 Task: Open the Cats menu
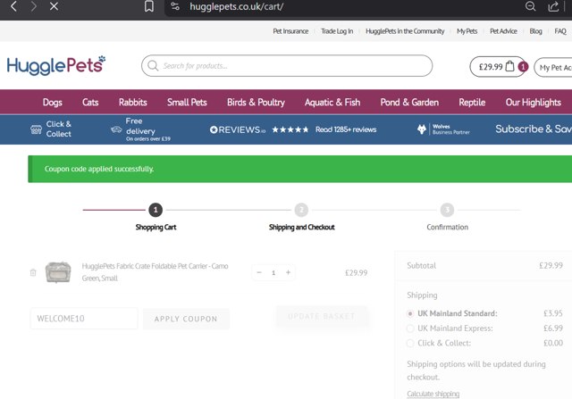pos(90,103)
